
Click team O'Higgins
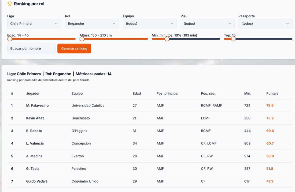pyautogui.click(x=79, y=131)
